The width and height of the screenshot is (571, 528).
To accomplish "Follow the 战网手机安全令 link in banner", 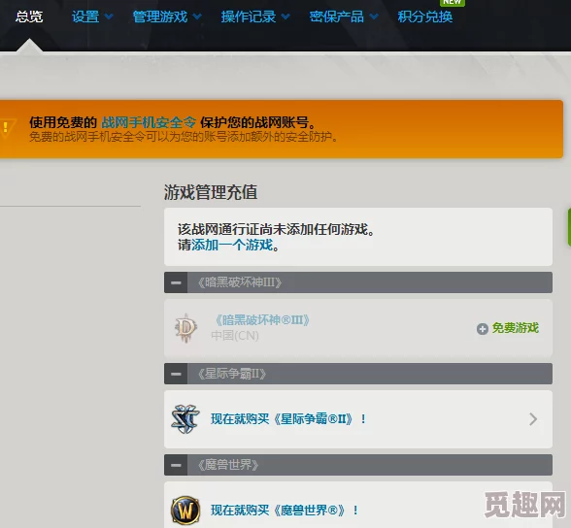I will (149, 122).
